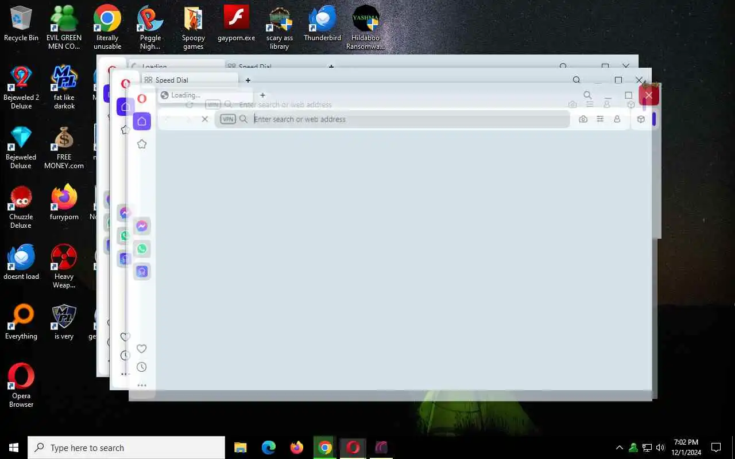Open Microsoft Edge from the taskbar
Viewport: 735px width, 459px height.
269,448
